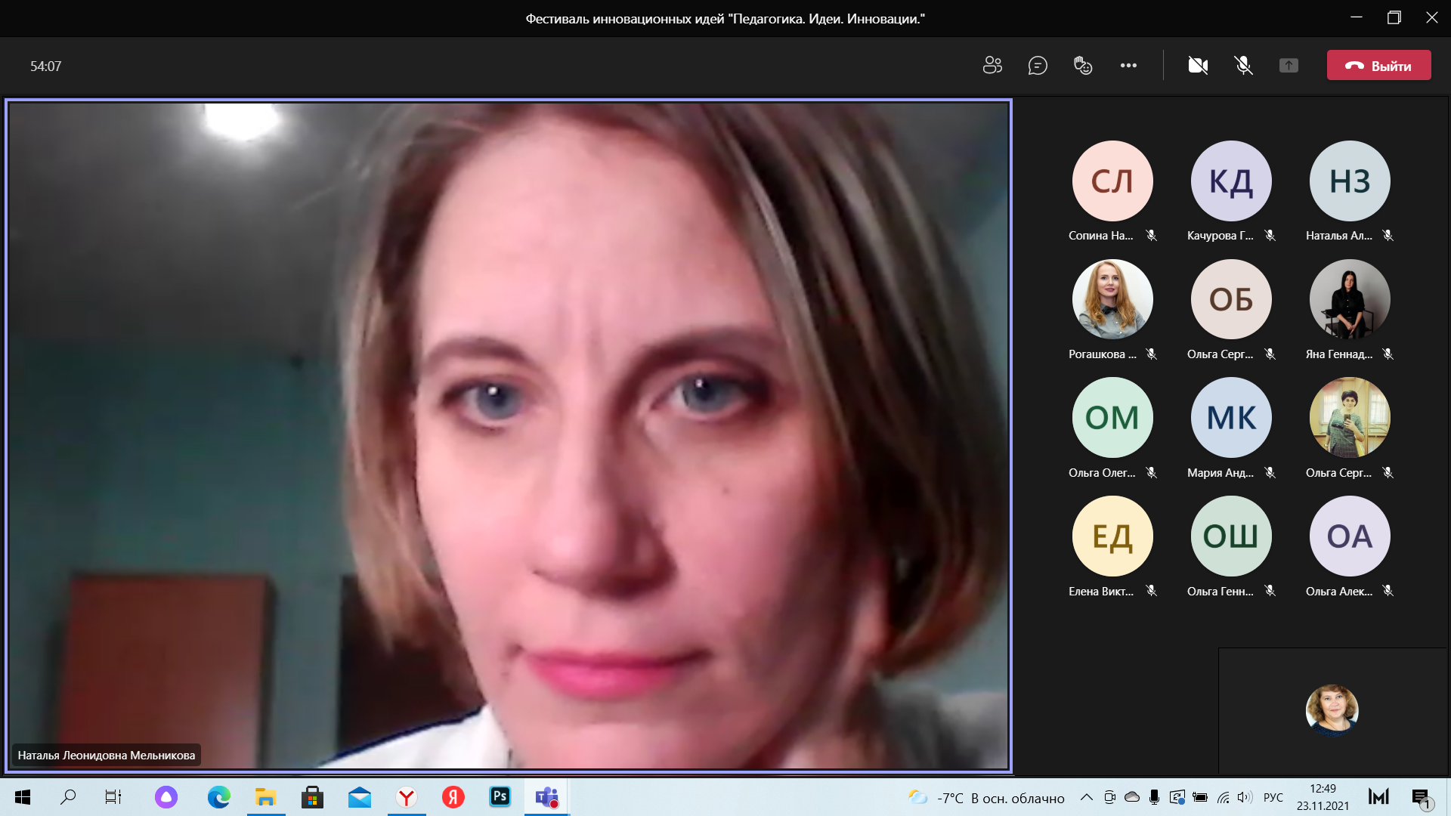Click the ОШ Ольга Генн... avatar
The width and height of the screenshot is (1451, 816).
coord(1230,536)
